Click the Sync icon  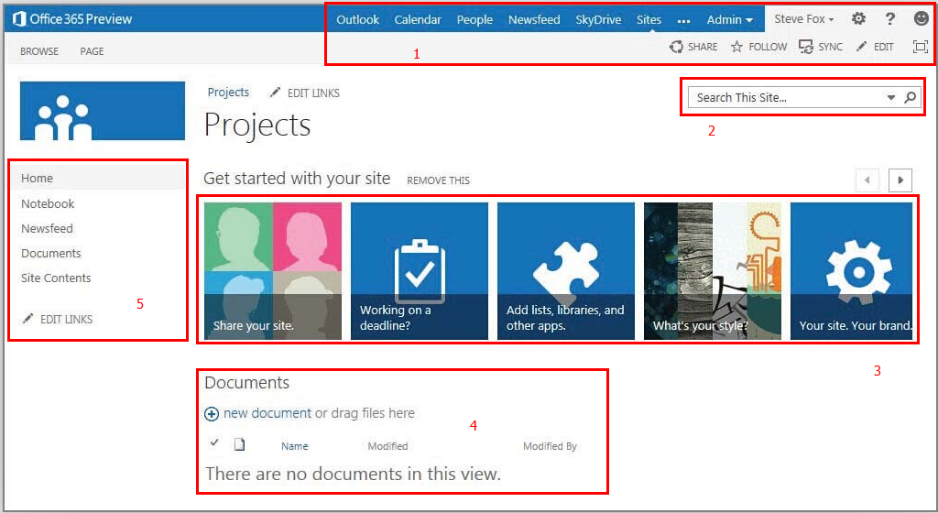tap(806, 47)
